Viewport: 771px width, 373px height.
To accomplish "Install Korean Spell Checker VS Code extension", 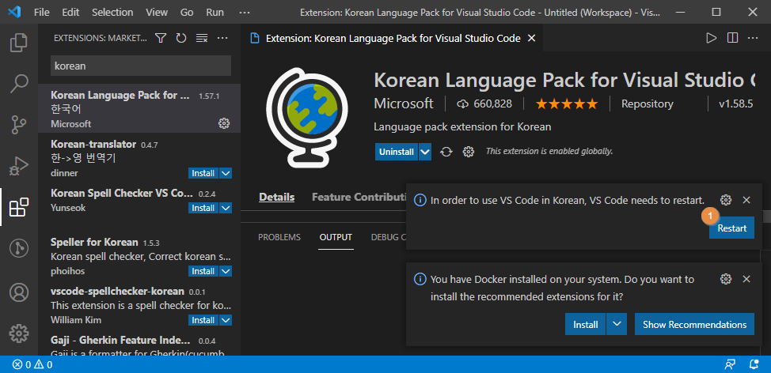I will click(203, 208).
